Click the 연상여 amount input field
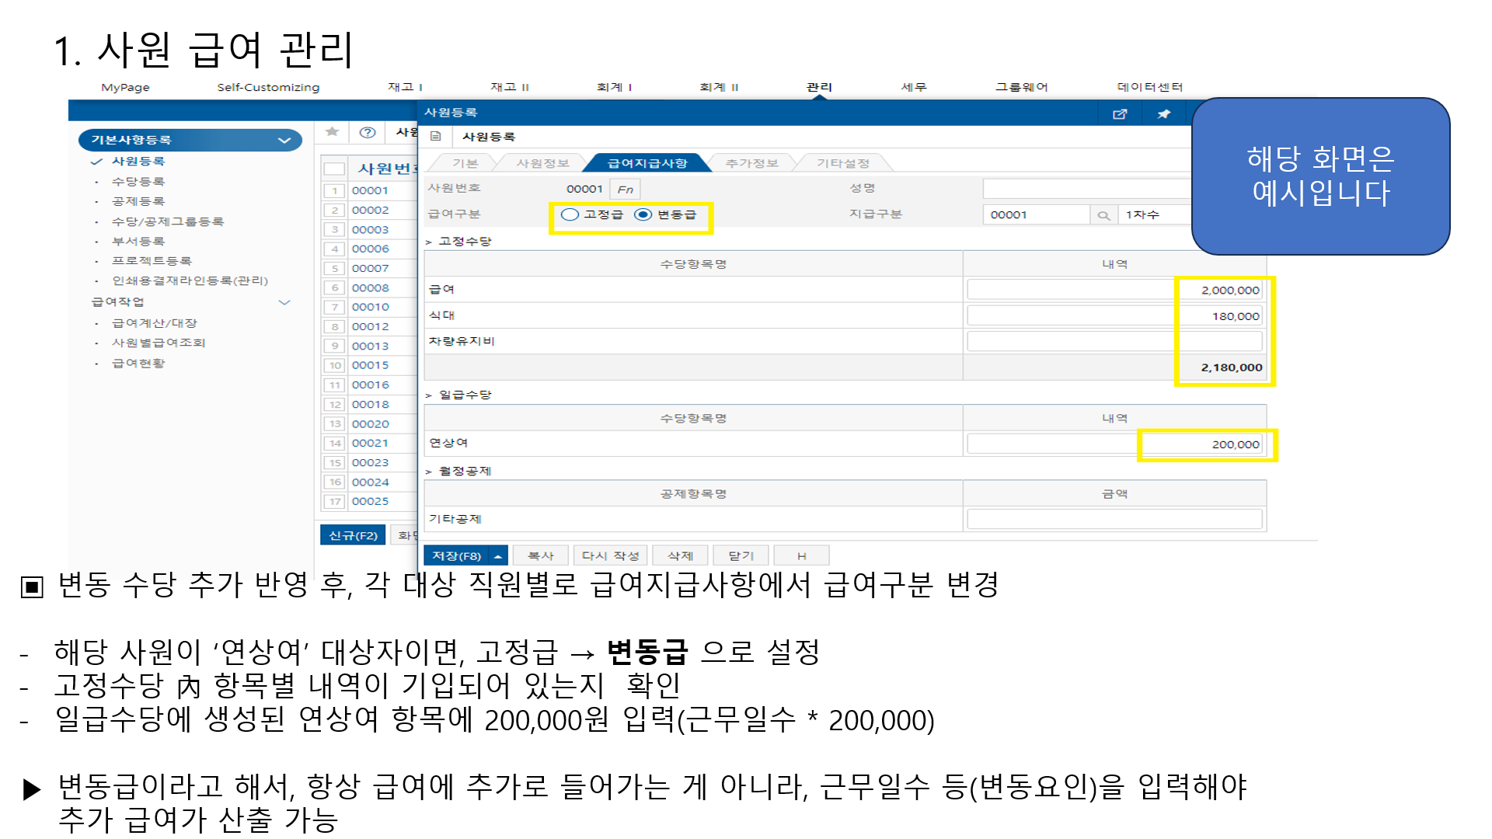 point(1114,444)
